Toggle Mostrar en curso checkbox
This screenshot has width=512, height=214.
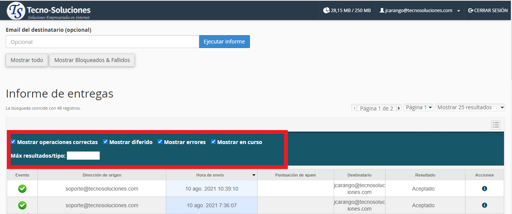[214, 142]
